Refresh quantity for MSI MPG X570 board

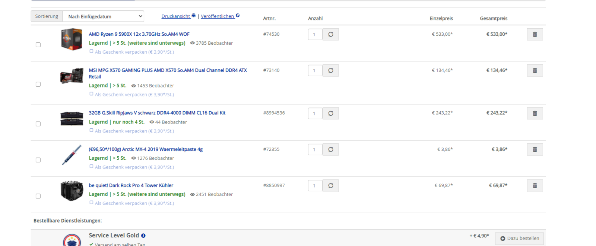(330, 70)
